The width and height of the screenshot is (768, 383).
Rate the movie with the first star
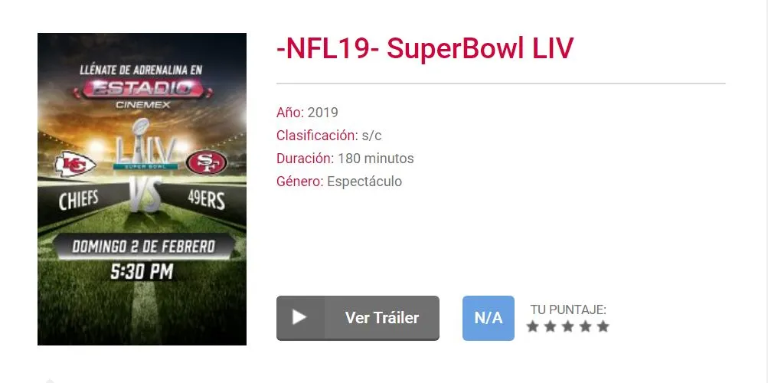532,326
